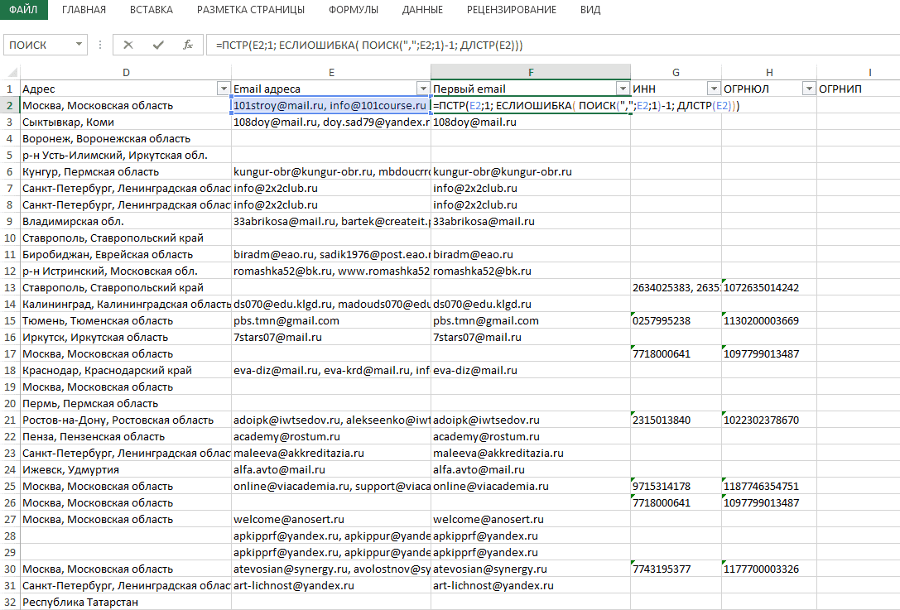The height and width of the screenshot is (610, 900).
Task: Select ОГРНЮЛ value 1130200003669
Action: (769, 321)
